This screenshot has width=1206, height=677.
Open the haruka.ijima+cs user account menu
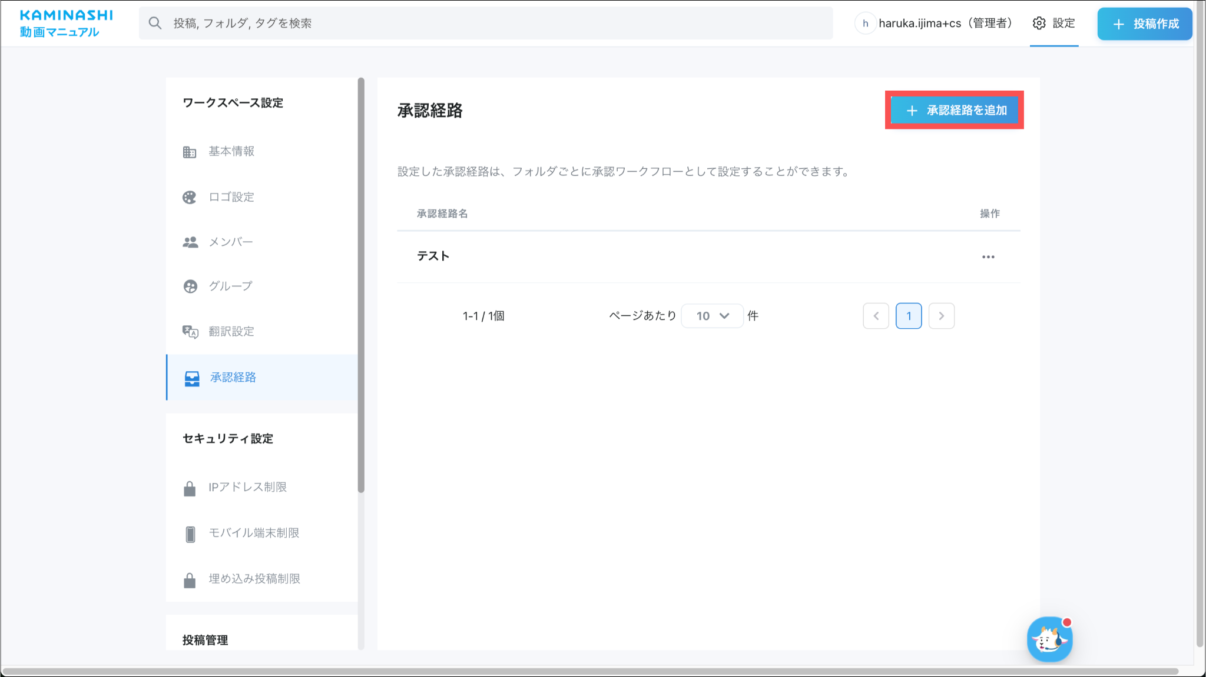coord(935,24)
